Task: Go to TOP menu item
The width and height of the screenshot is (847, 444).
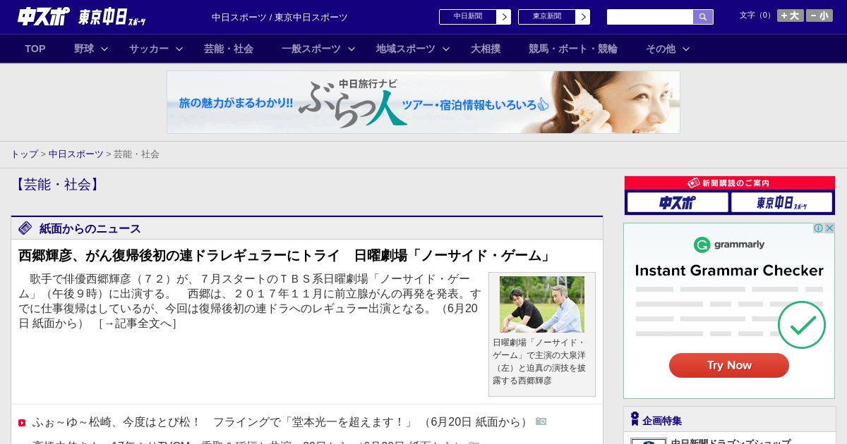Action: pos(35,49)
